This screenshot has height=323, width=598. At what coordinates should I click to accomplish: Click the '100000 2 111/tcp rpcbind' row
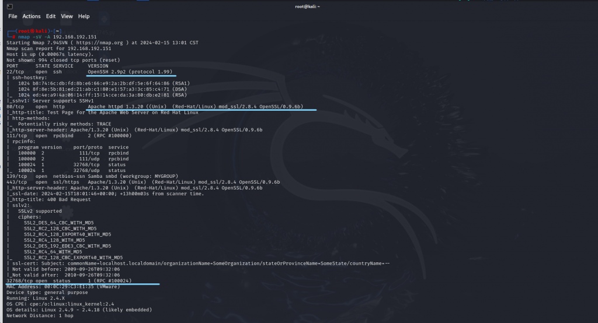click(73, 153)
